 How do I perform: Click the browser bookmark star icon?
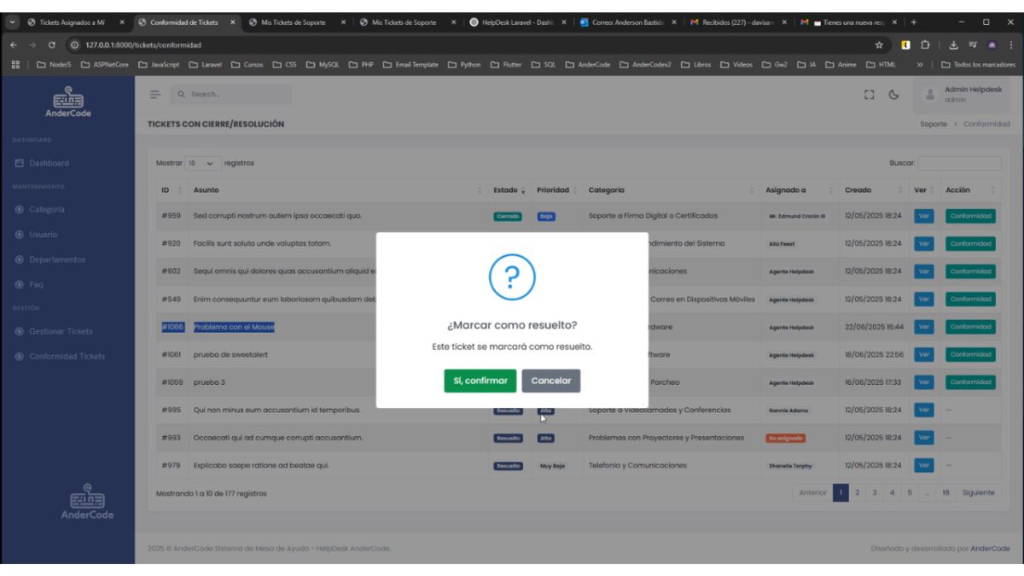[x=879, y=44]
